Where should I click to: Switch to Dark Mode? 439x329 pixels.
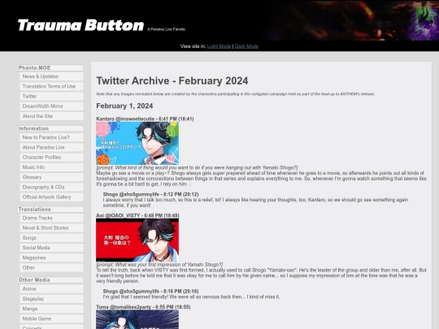[x=246, y=46]
